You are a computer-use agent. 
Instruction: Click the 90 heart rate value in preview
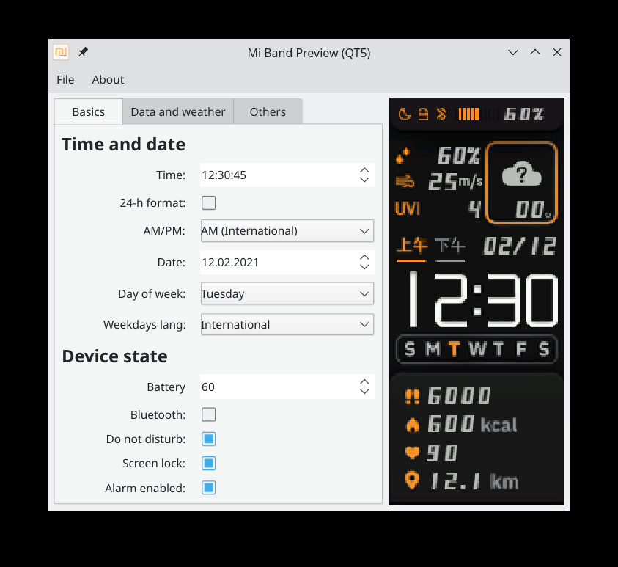coord(442,453)
